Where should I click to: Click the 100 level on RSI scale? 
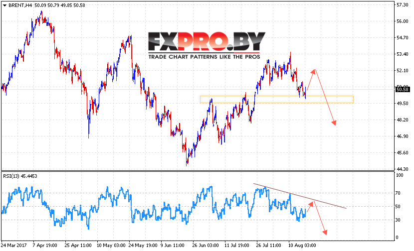pos(400,175)
